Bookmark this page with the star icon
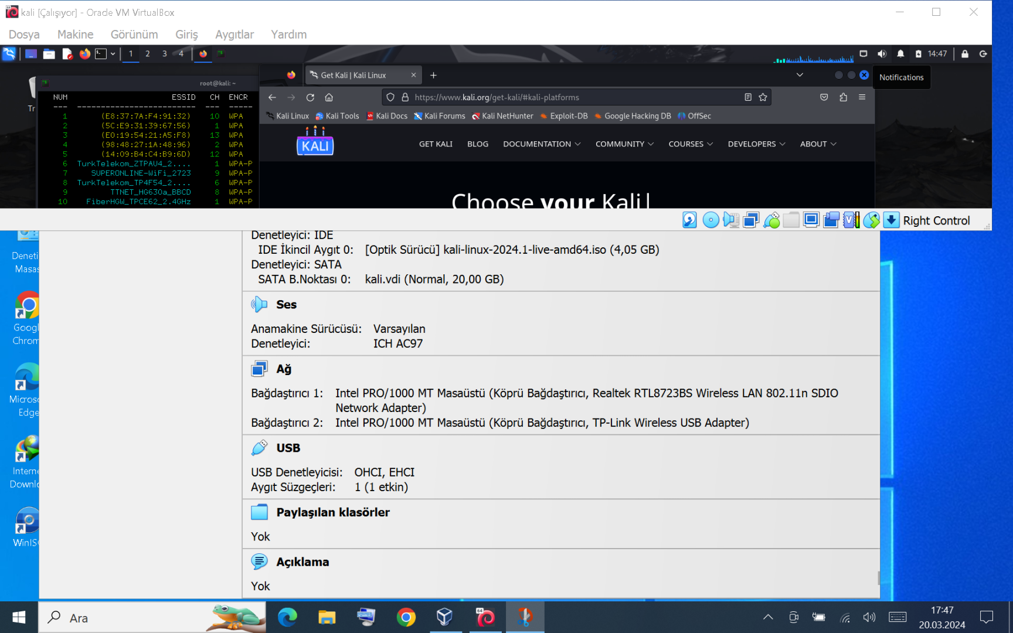Viewport: 1013px width, 633px height. coord(763,97)
